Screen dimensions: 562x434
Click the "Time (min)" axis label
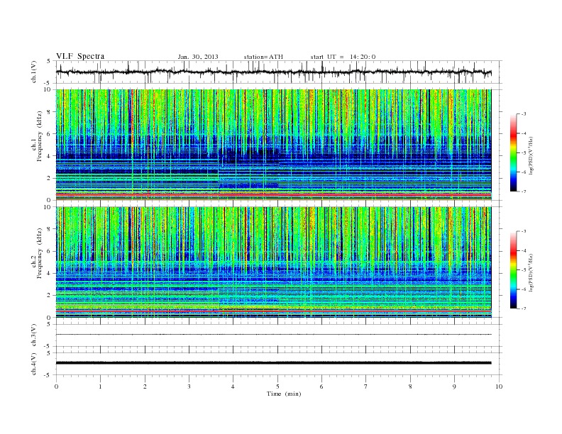point(284,394)
